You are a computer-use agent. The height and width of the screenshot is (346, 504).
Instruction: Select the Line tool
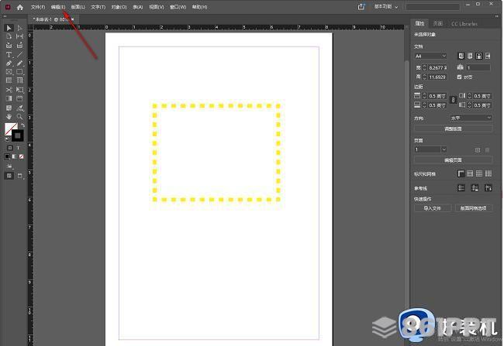(x=20, y=54)
